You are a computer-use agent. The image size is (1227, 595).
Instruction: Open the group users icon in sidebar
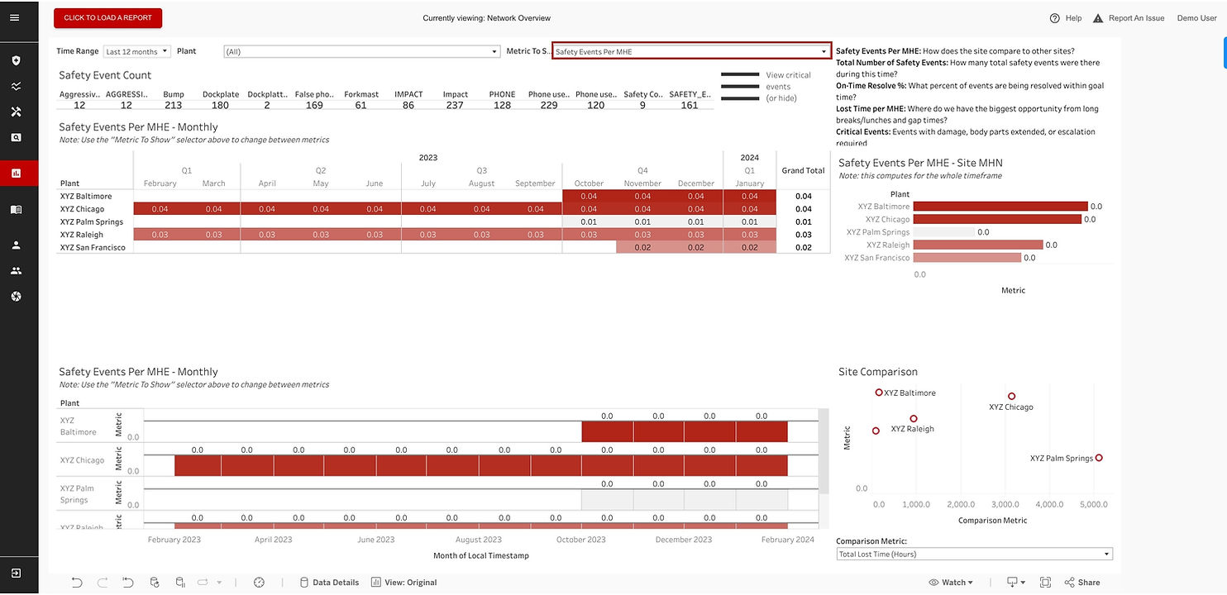(x=16, y=270)
